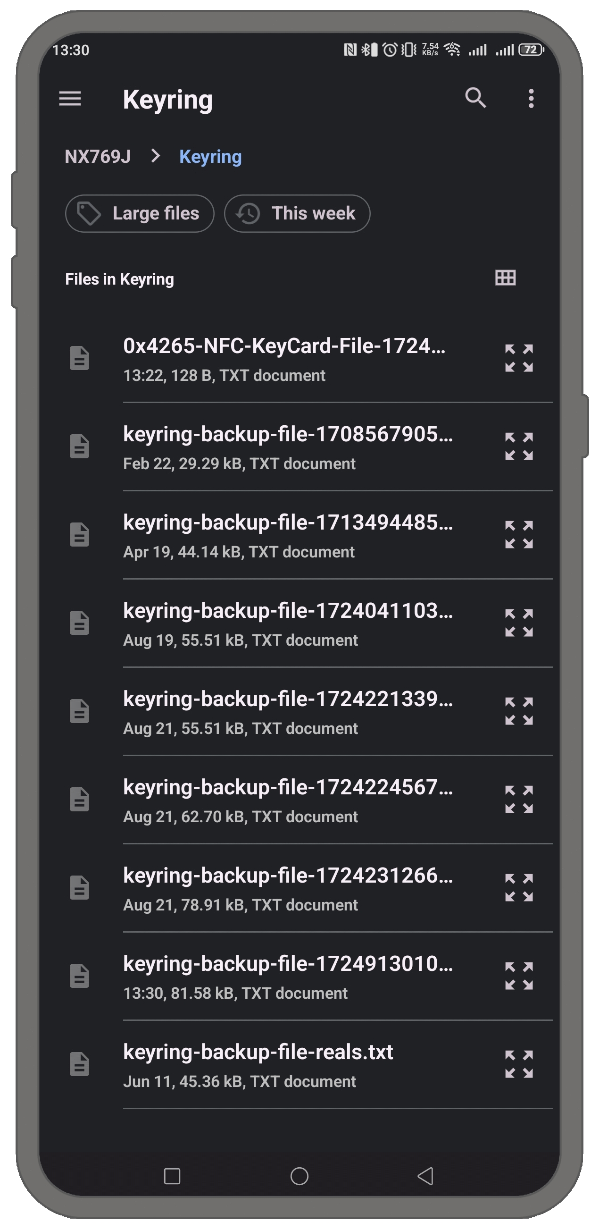Tap fullscreen icon for keyring-backup-file-1724913010
This screenshot has height=1230, width=599.
519,976
